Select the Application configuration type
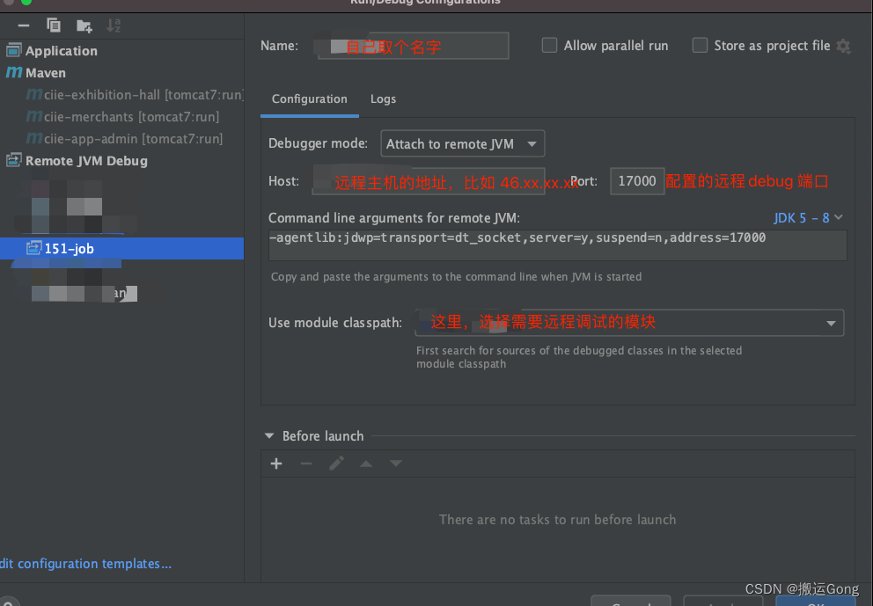Image resolution: width=873 pixels, height=606 pixels. pyautogui.click(x=62, y=51)
